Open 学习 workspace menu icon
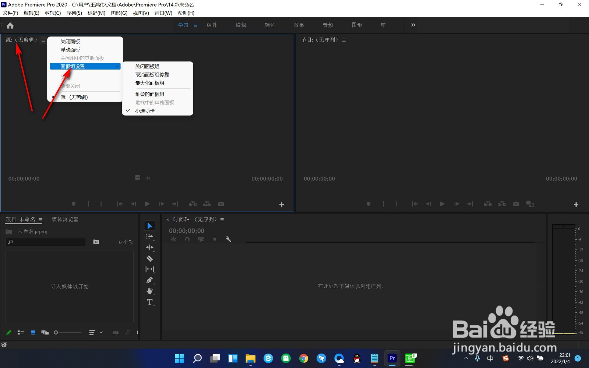 pyautogui.click(x=195, y=25)
